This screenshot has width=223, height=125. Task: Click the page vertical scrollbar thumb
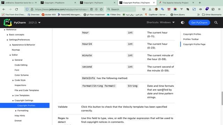222,98
